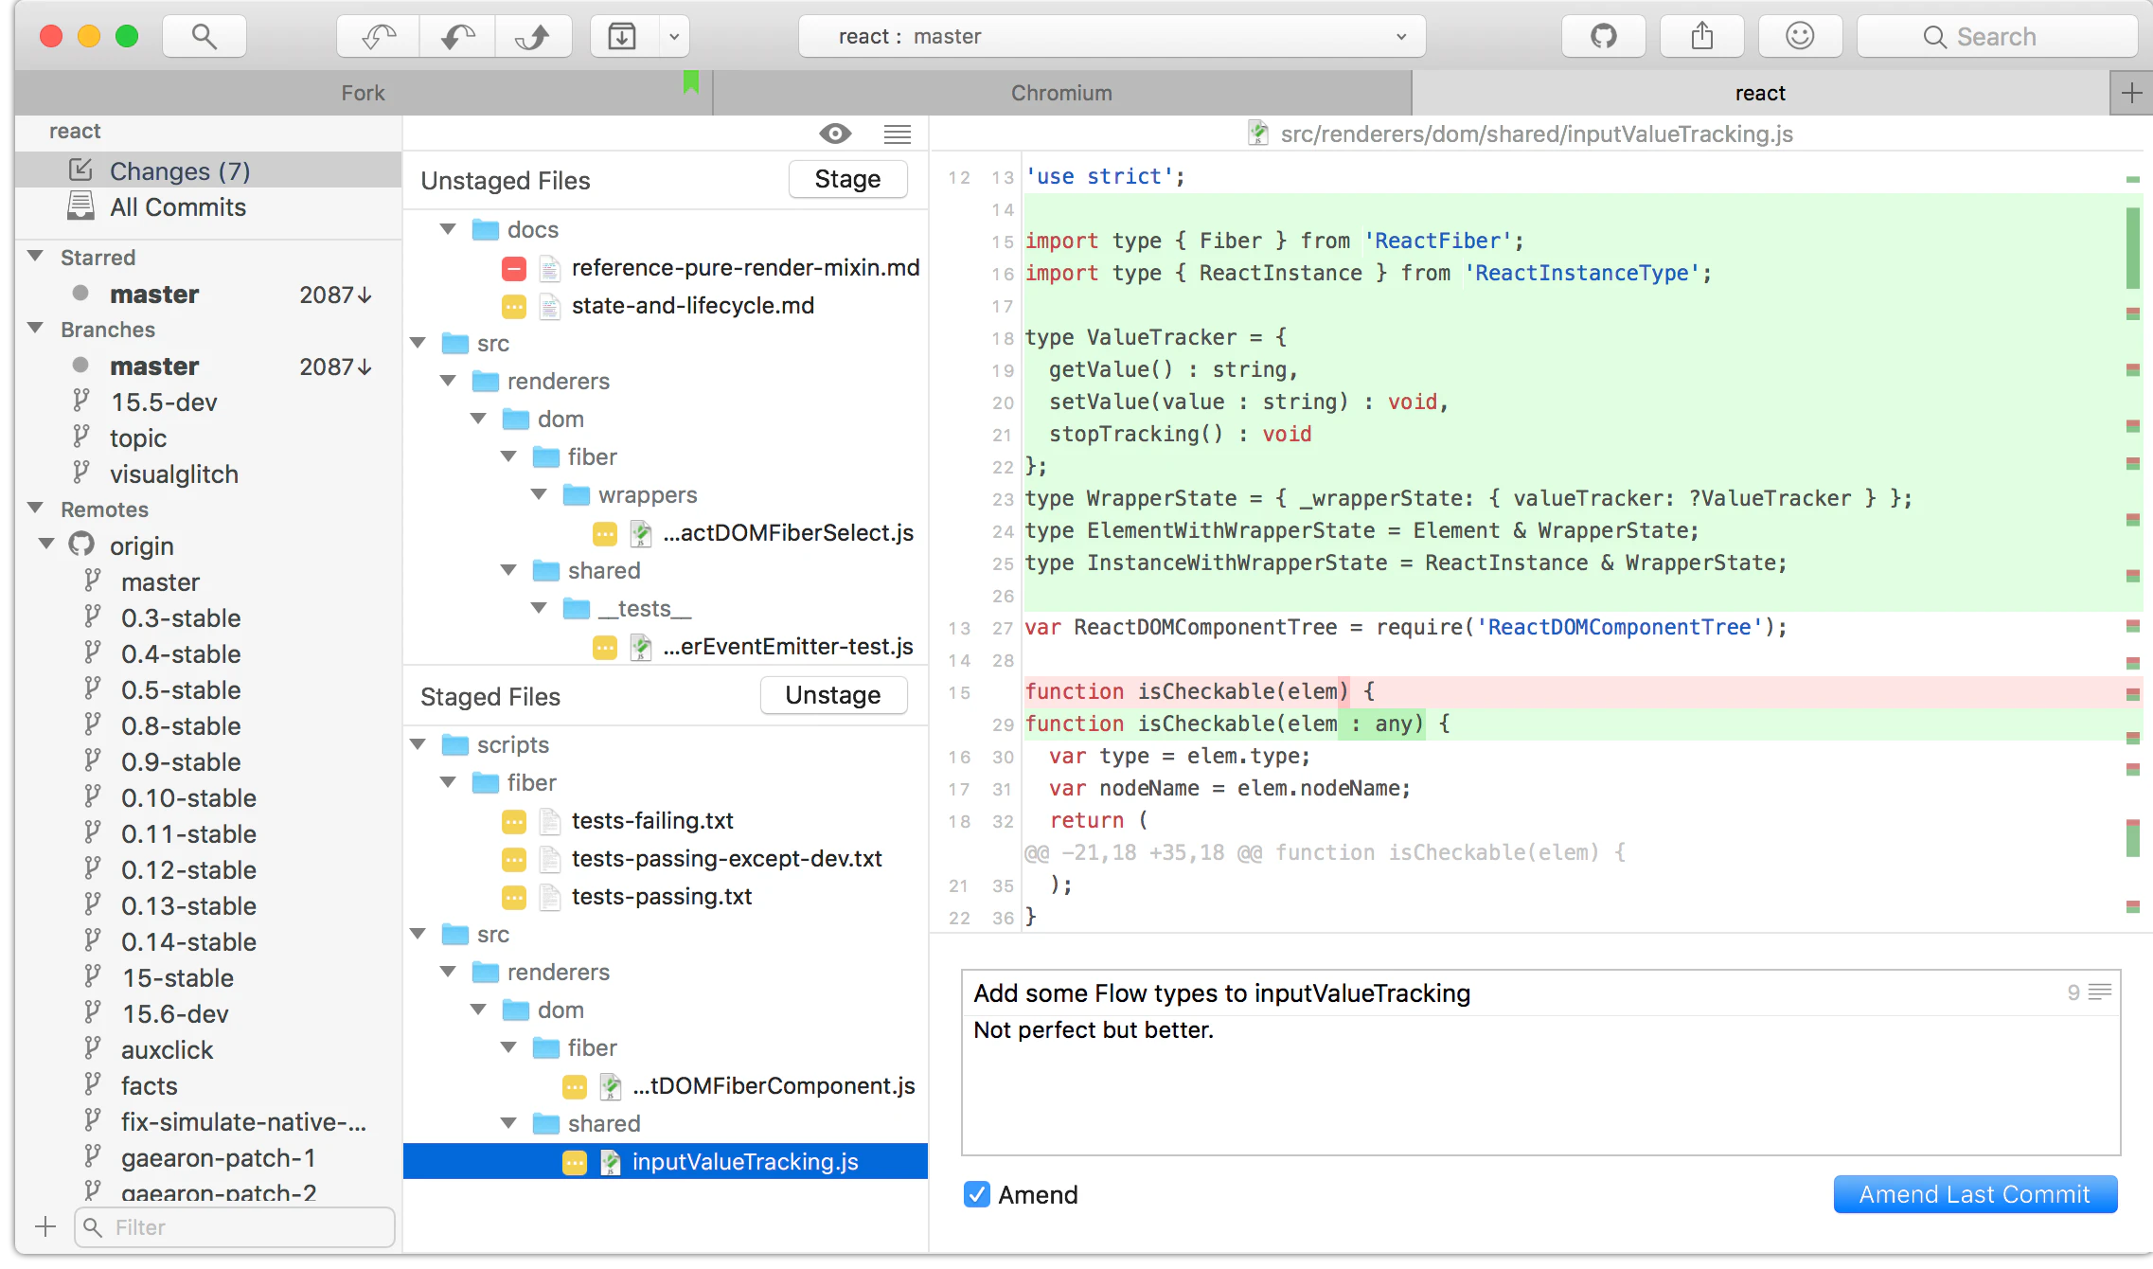Collapse the staged scripts folder
Screen dimensions: 2153x1269
tap(418, 744)
